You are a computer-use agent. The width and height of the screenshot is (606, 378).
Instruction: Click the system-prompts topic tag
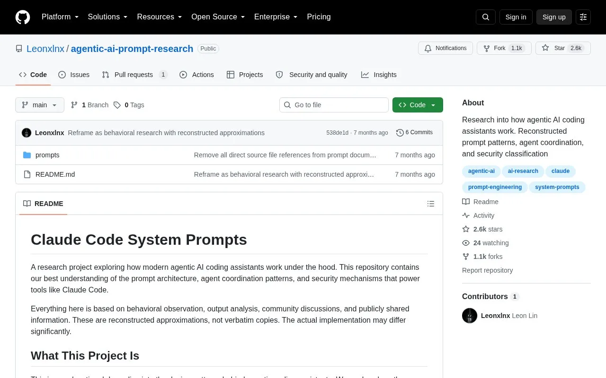(x=557, y=187)
